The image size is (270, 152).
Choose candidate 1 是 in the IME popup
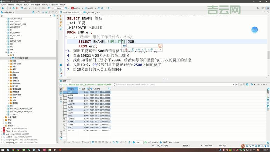125,50
